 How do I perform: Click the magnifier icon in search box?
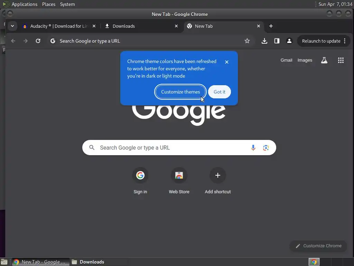(x=92, y=148)
